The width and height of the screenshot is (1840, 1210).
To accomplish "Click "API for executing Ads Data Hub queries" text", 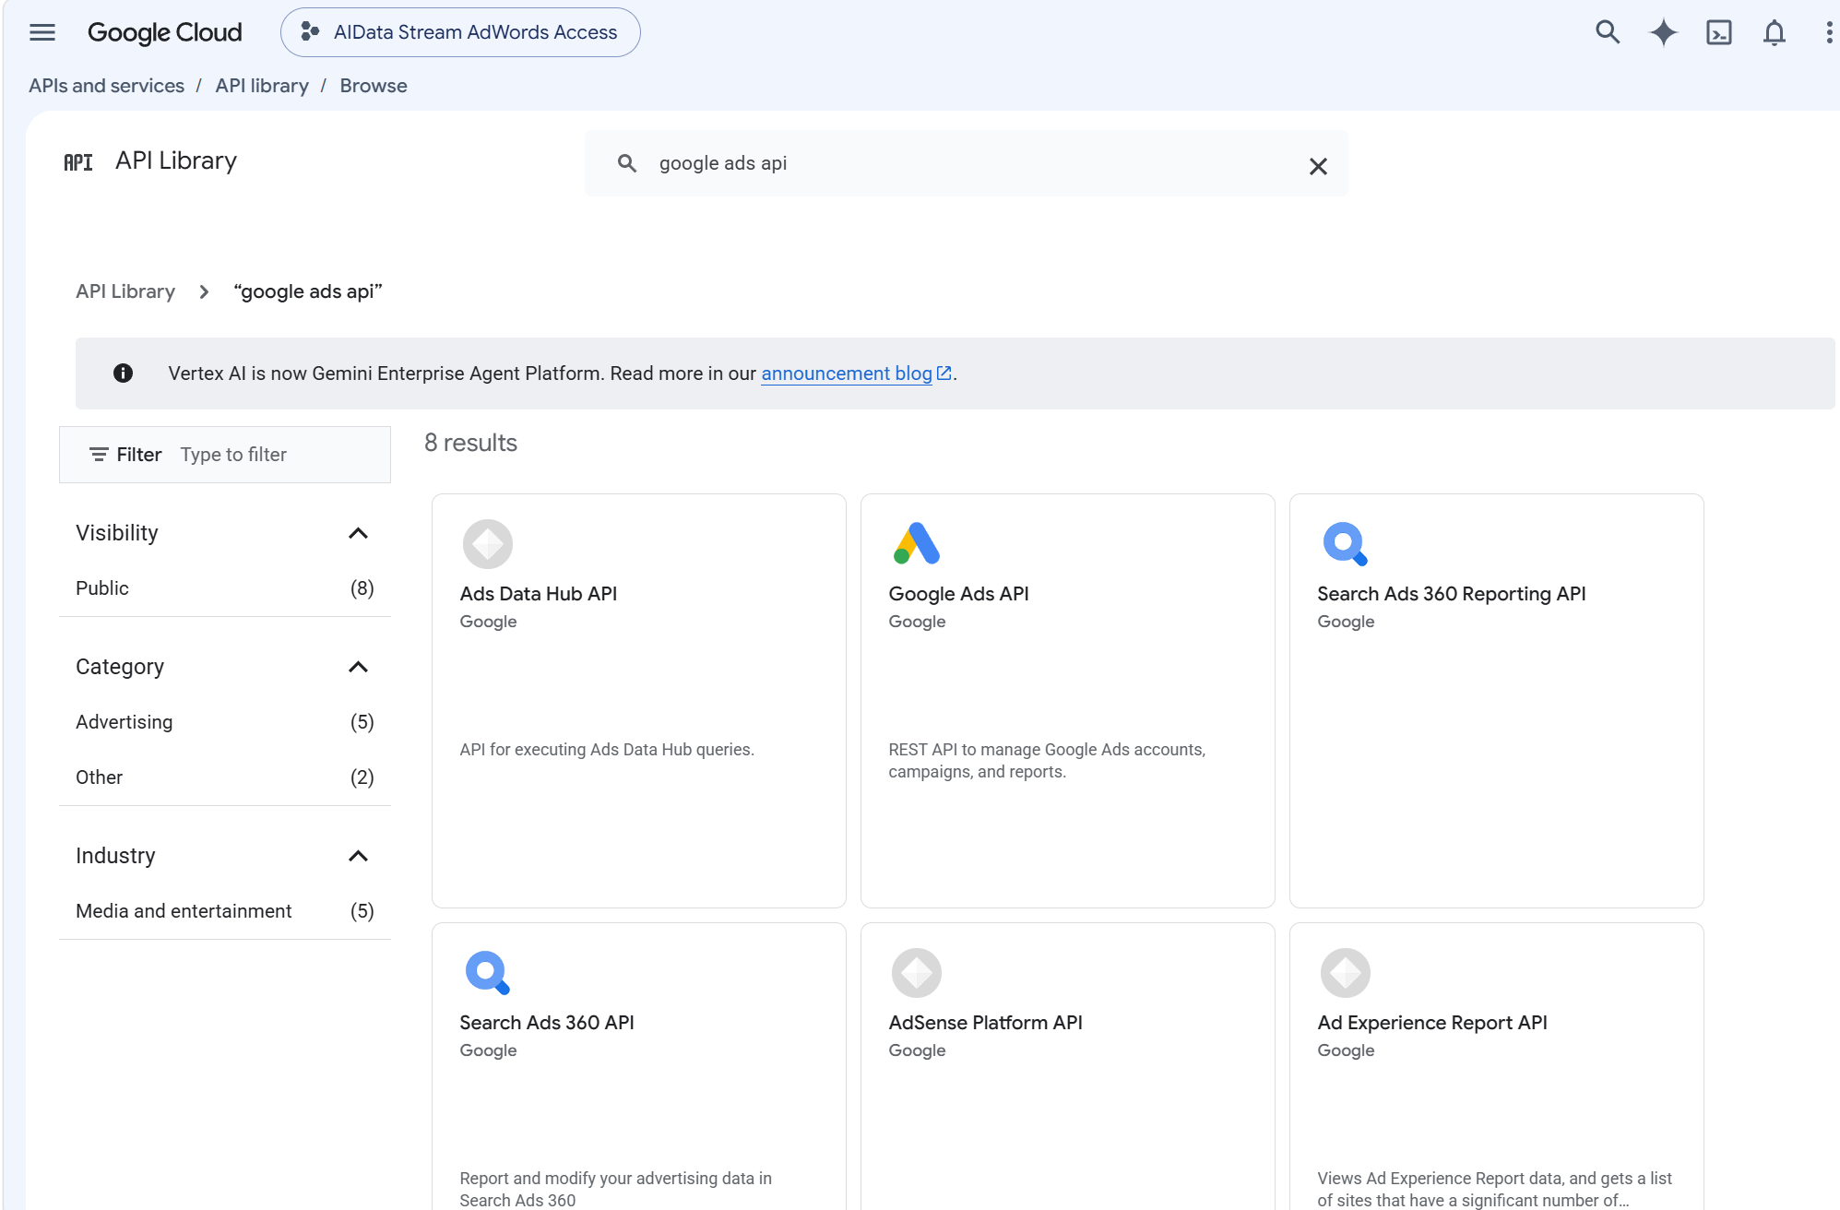I will (x=607, y=750).
